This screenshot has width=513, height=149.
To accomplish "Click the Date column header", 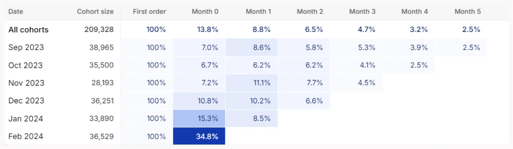I will click(x=16, y=11).
